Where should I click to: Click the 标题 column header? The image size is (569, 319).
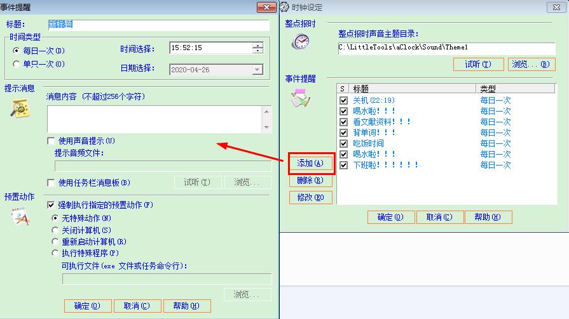tap(412, 89)
